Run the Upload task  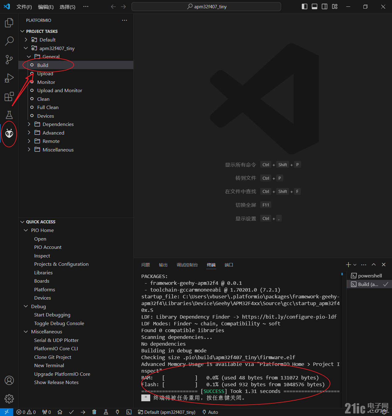(76, 73)
